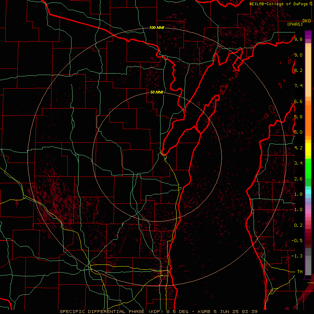Click the DKD label above the color scale

tap(307, 21)
